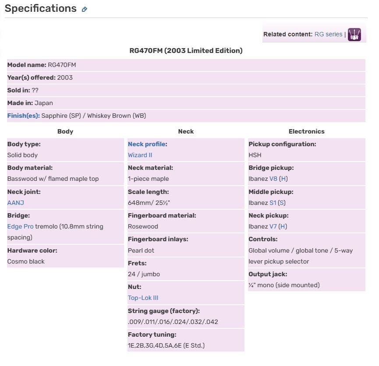Click the Bridge pickup: label

click(x=271, y=168)
